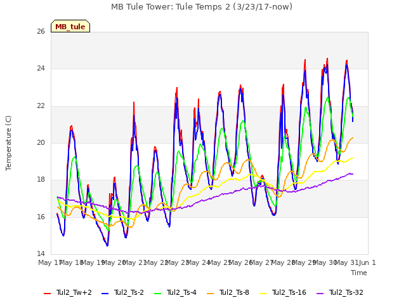Click the orange Tul2_Ts-8 legend swatch
406x305 pixels.
coord(211,293)
